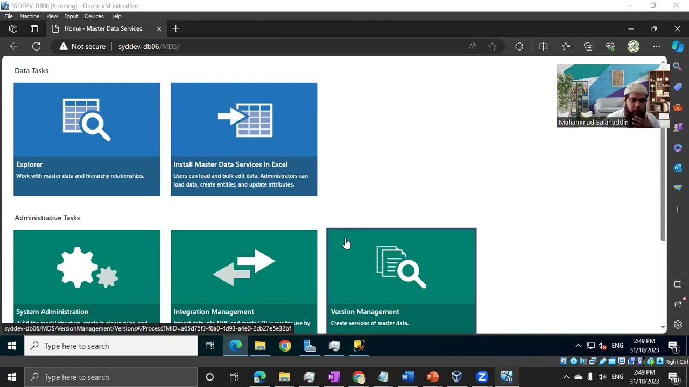Open Edge profile avatar

pyautogui.click(x=634, y=46)
